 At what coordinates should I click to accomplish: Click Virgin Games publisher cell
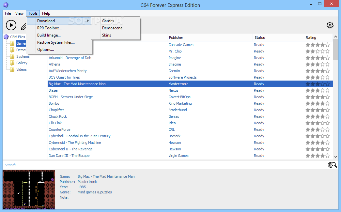178,156
